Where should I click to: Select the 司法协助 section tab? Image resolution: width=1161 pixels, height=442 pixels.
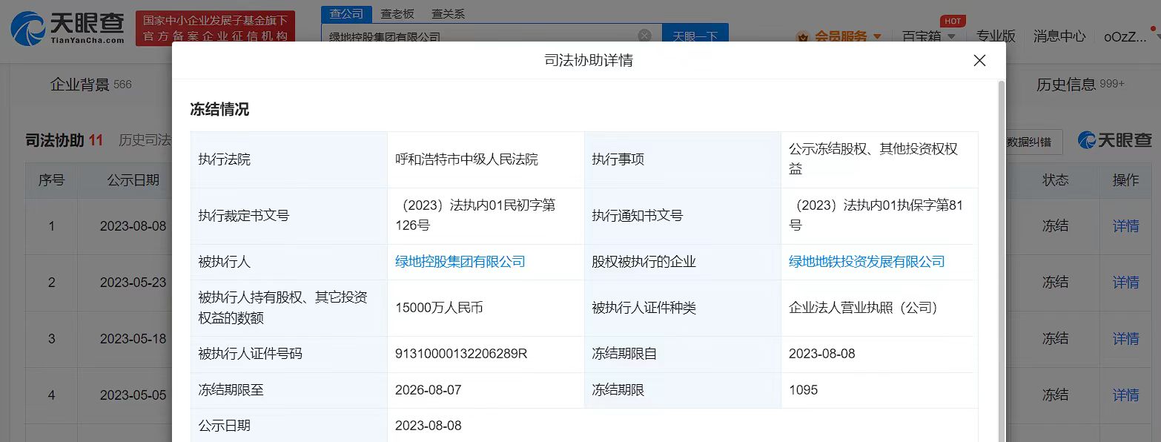click(x=64, y=140)
